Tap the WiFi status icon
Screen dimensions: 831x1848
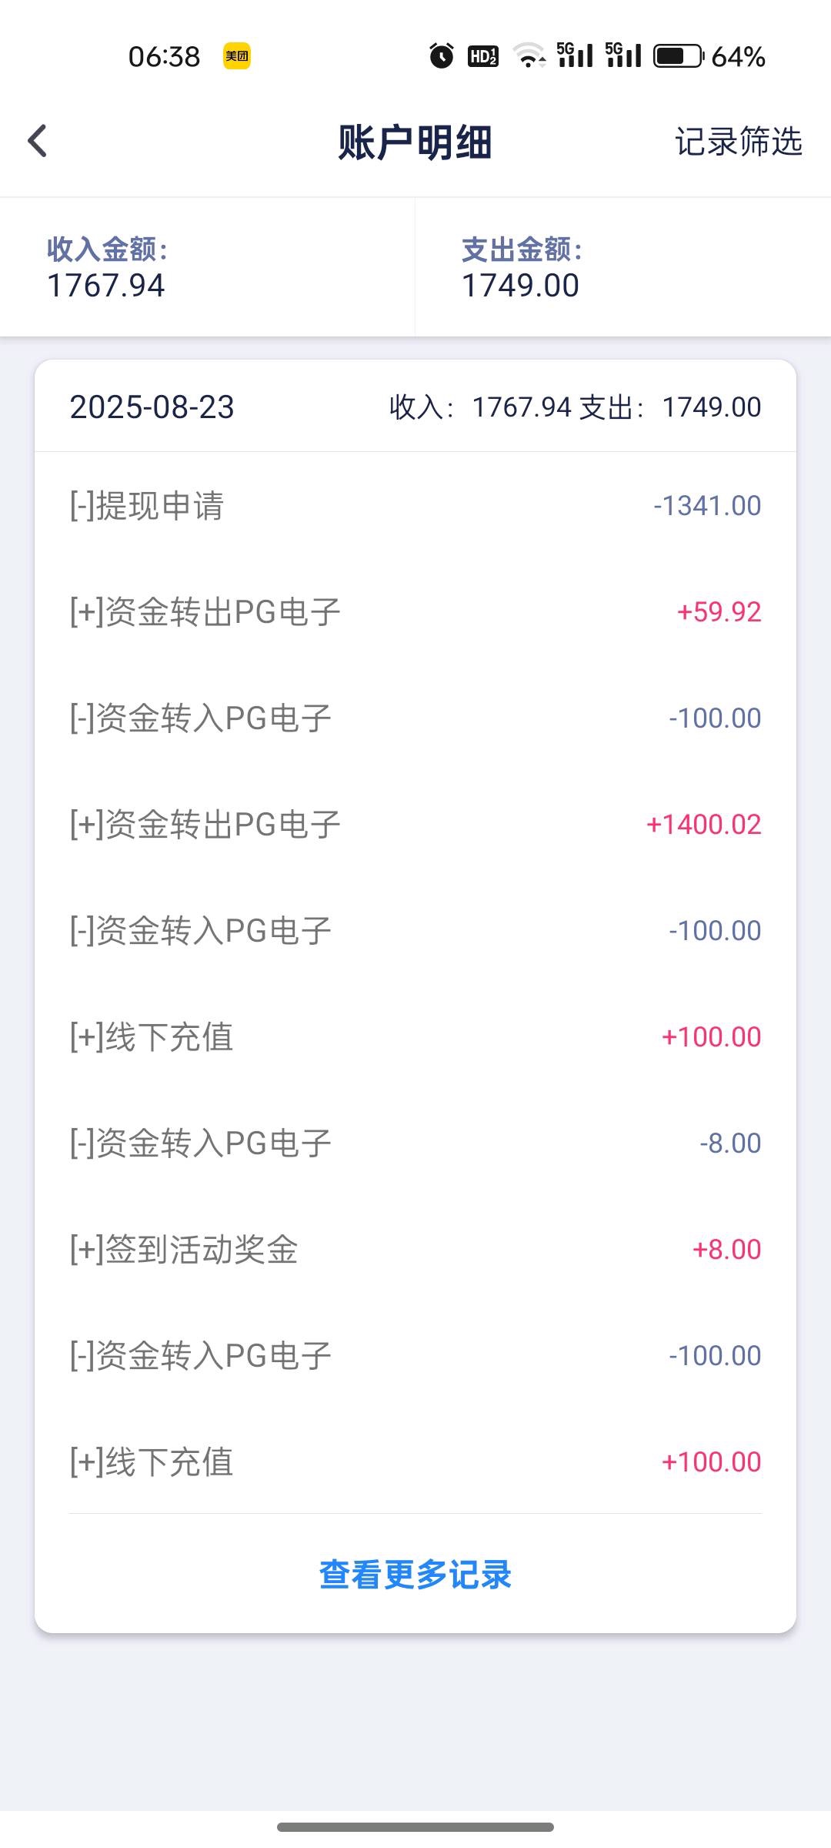[529, 56]
